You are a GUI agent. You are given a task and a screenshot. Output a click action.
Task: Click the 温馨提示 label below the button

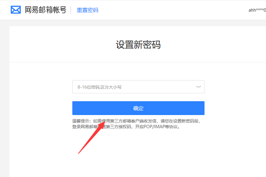point(82,120)
